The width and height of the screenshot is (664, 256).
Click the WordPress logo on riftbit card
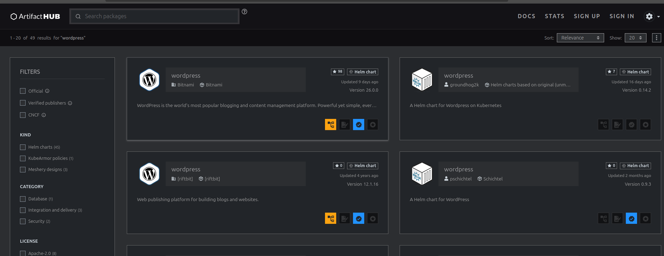coord(150,174)
